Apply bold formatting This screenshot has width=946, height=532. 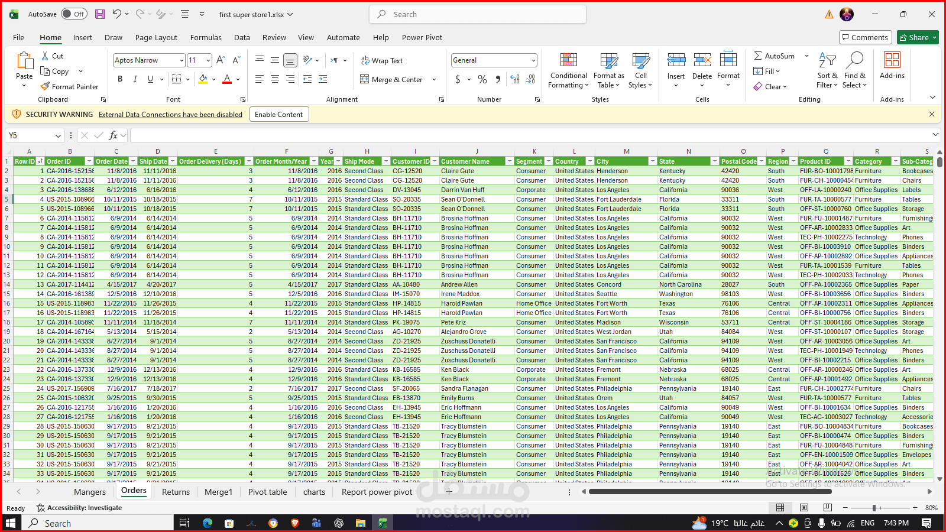pyautogui.click(x=120, y=79)
